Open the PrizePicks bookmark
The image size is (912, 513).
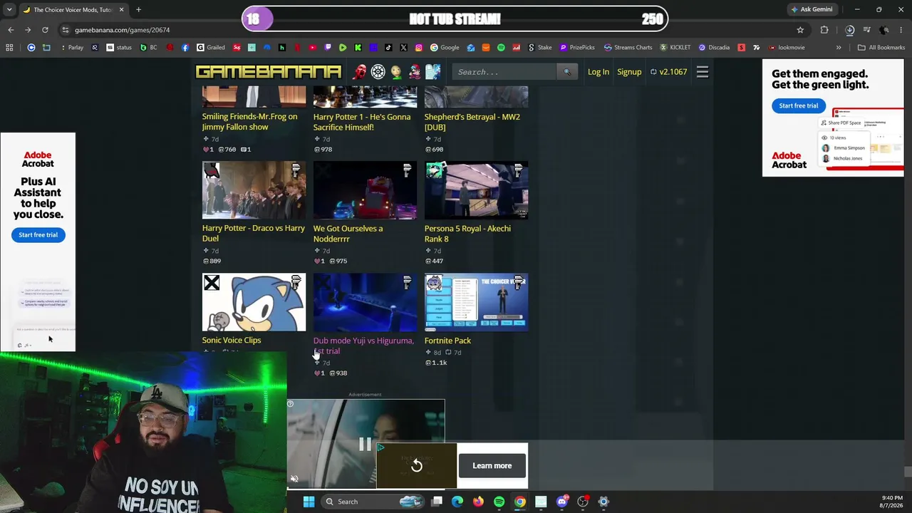(x=577, y=48)
